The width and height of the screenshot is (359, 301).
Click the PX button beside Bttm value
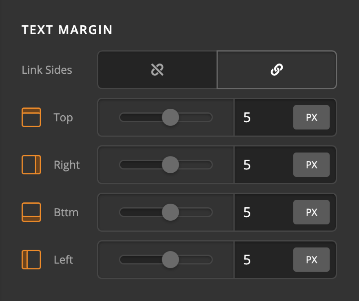tap(311, 212)
